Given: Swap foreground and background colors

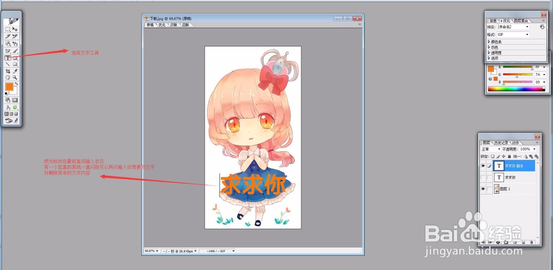Looking at the screenshot, I should [x=16, y=84].
